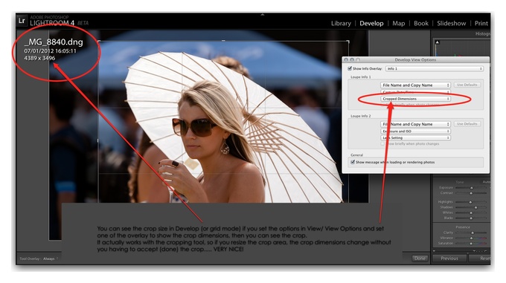
Task: Click the Highlights slider handle
Action: pos(470,202)
